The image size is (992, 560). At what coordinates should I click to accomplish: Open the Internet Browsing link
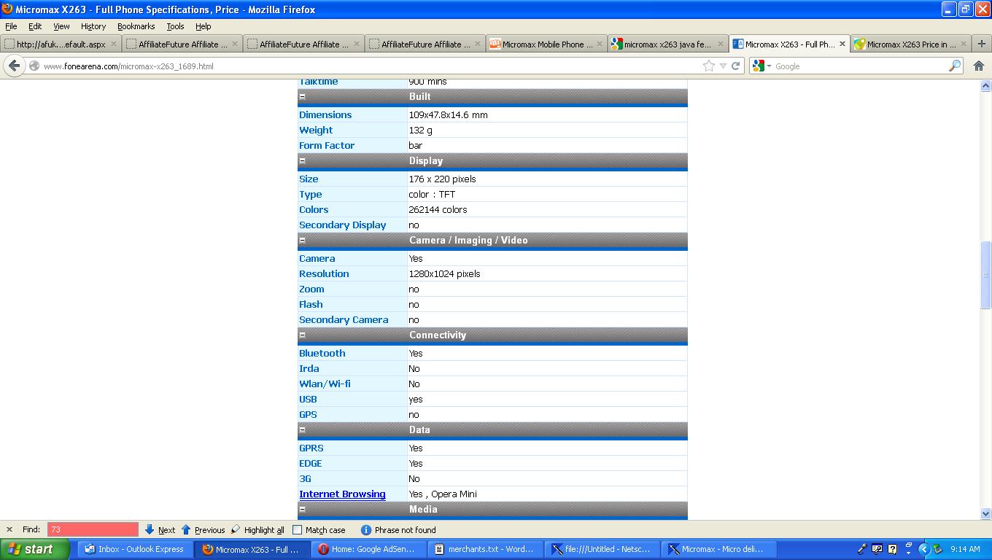tap(342, 494)
